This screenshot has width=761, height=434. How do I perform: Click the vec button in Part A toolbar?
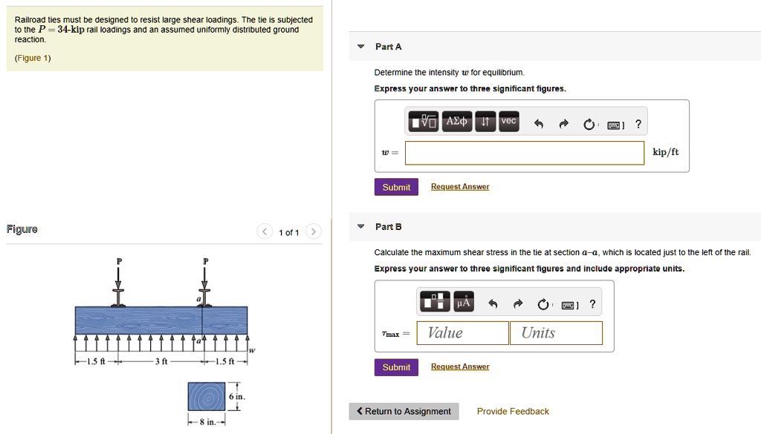508,122
